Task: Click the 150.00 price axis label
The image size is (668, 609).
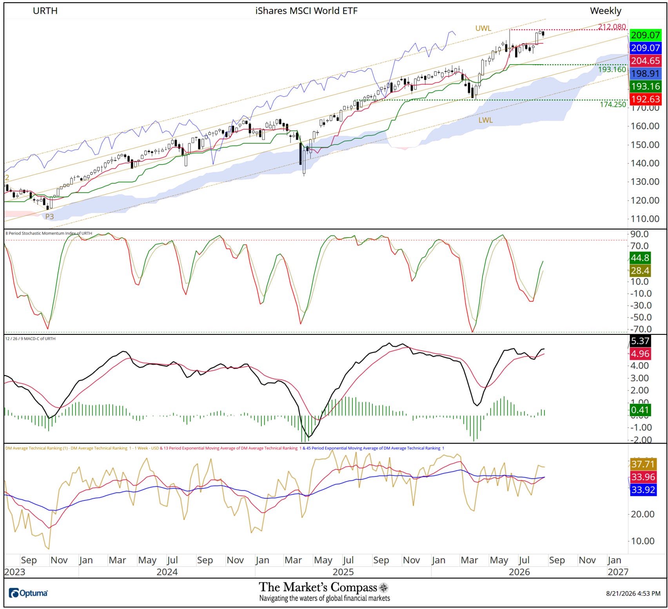Action: point(645,145)
